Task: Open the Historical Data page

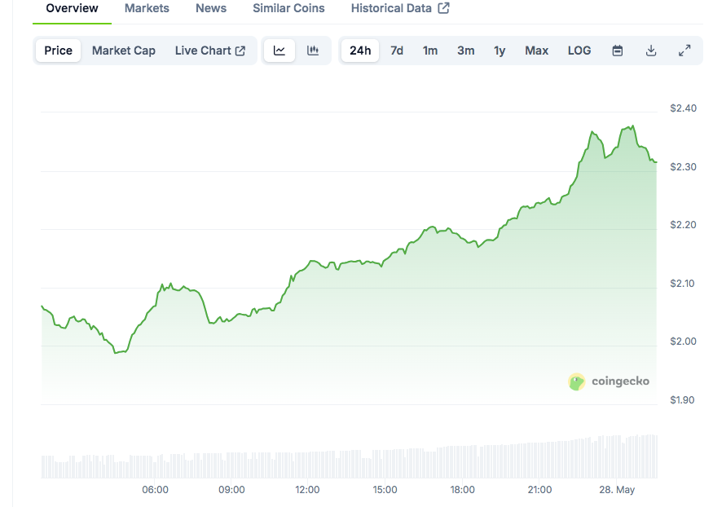Action: coord(392,8)
